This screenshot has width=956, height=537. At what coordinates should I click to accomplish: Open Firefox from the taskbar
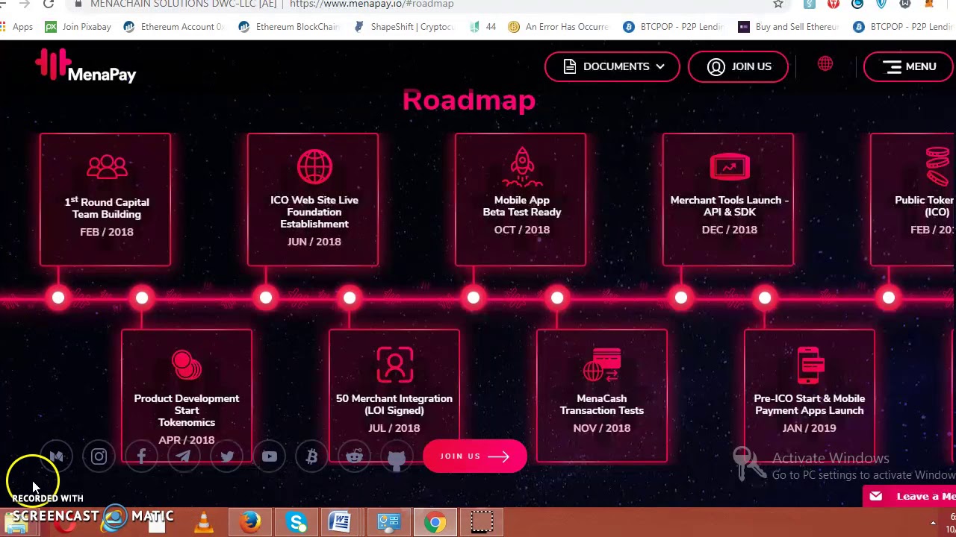(250, 522)
